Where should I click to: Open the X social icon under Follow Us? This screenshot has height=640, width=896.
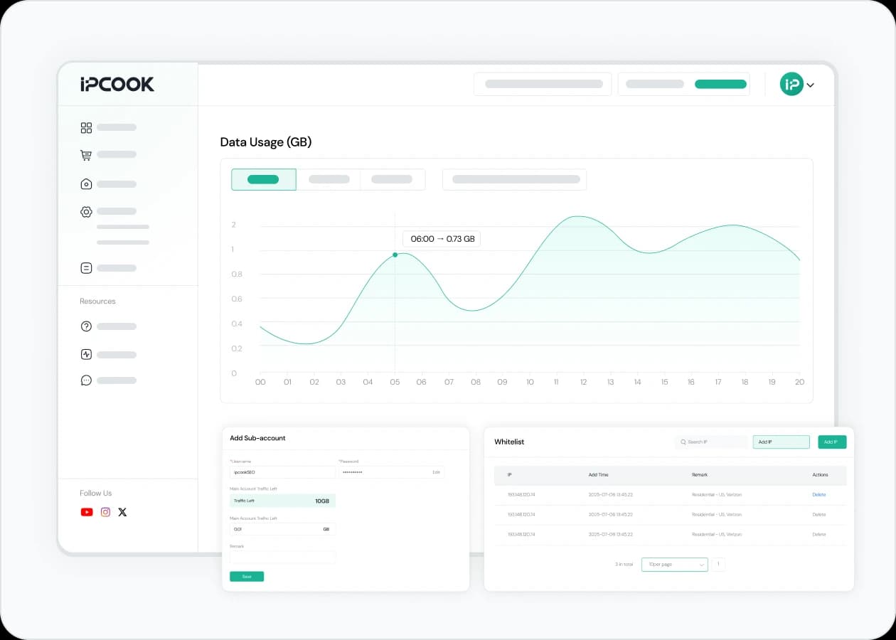[x=122, y=511]
